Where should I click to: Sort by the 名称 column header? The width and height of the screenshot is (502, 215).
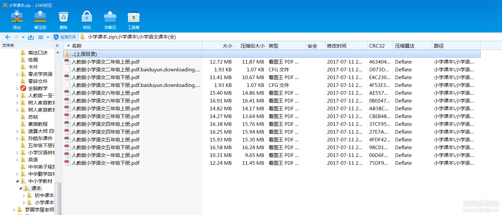pyautogui.click(x=133, y=46)
